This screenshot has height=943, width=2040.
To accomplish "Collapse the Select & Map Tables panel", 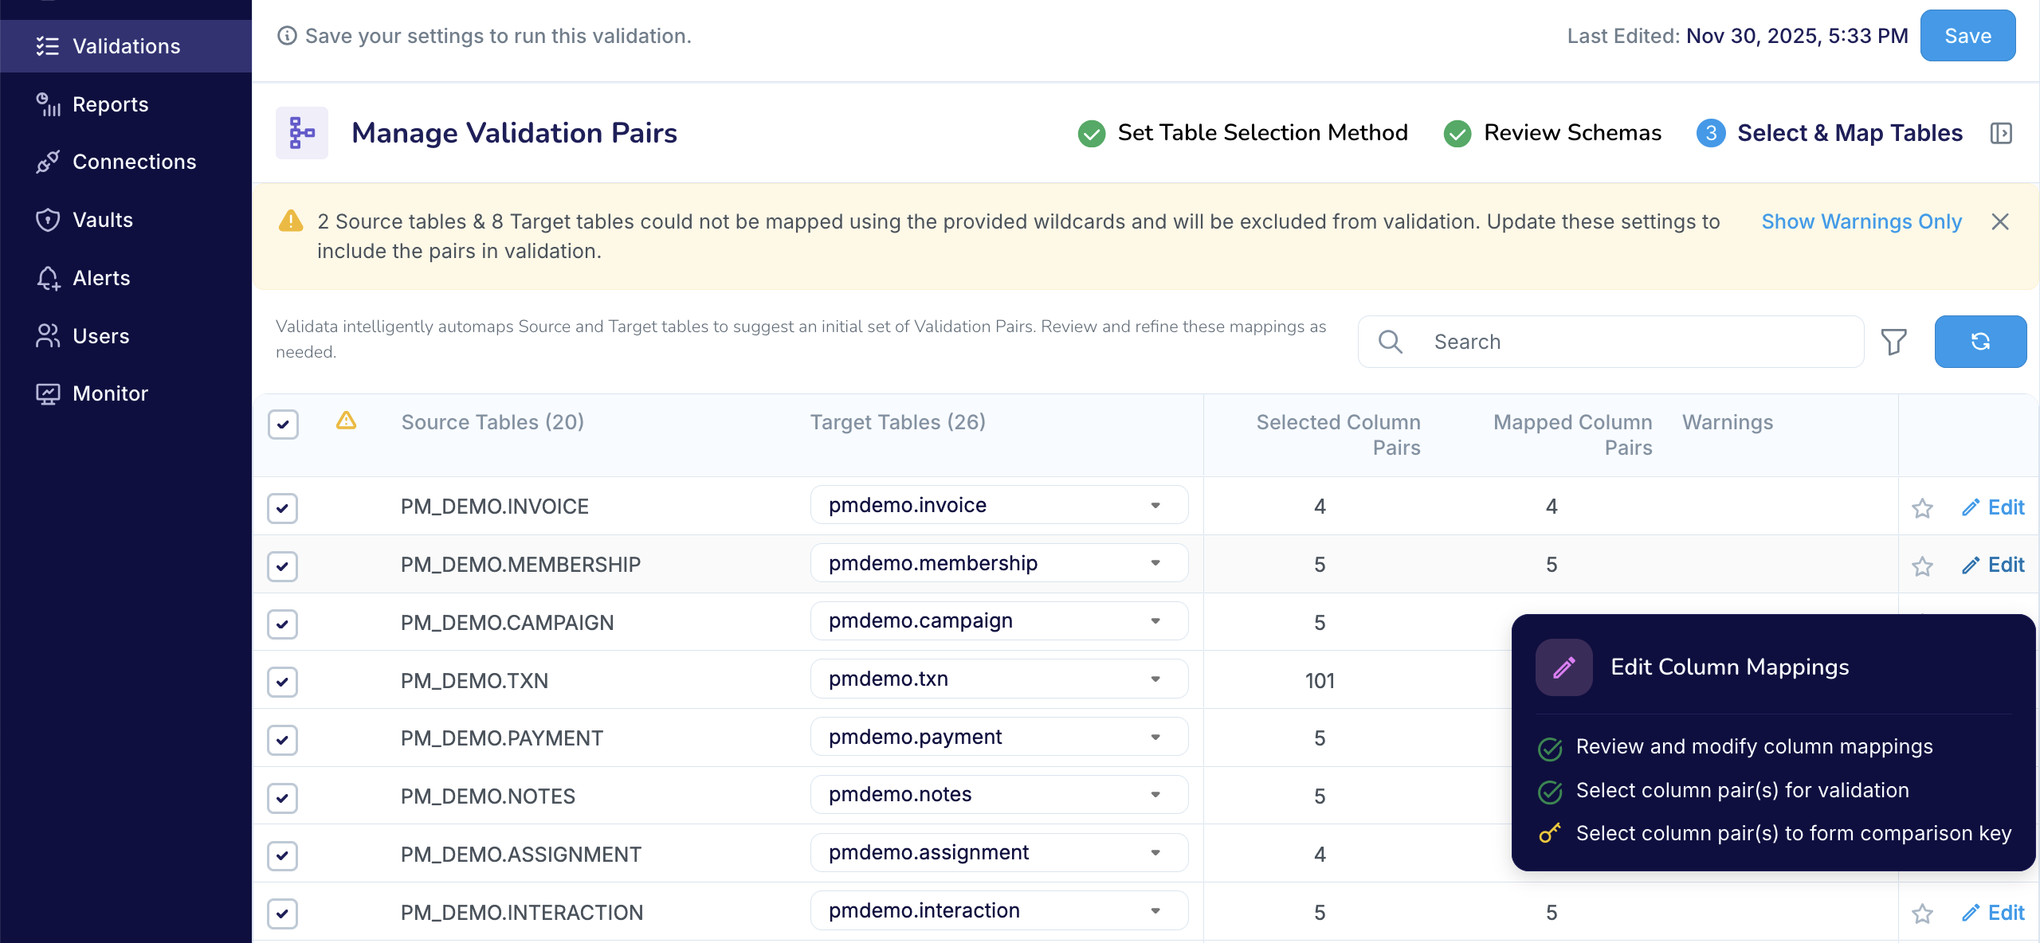I will (2003, 132).
